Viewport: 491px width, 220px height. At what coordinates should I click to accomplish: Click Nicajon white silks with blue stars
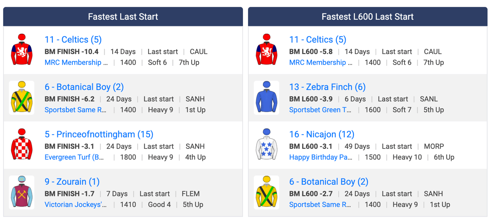click(x=266, y=145)
